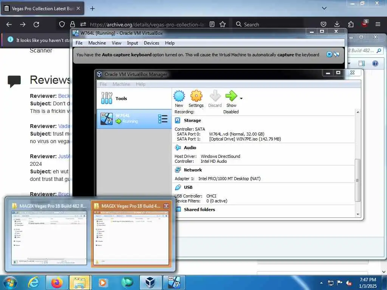This screenshot has height=290, width=387.
Task: Click the taskbar clock showing 7:47 PM
Action: (x=368, y=283)
